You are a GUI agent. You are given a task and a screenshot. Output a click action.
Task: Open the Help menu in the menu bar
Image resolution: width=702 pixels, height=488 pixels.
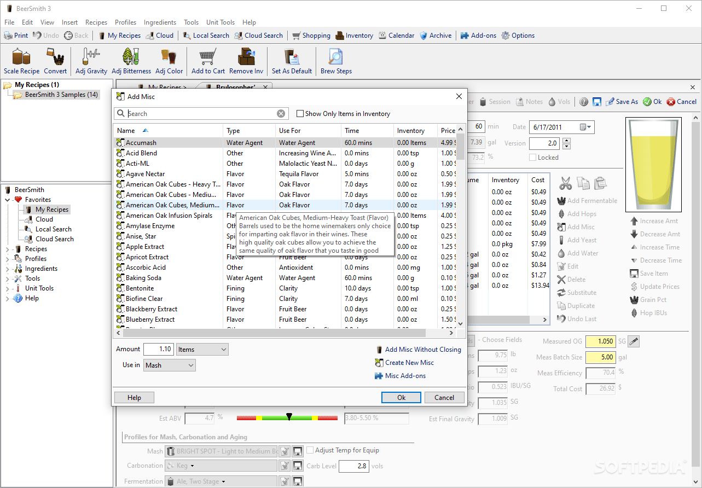click(x=249, y=22)
